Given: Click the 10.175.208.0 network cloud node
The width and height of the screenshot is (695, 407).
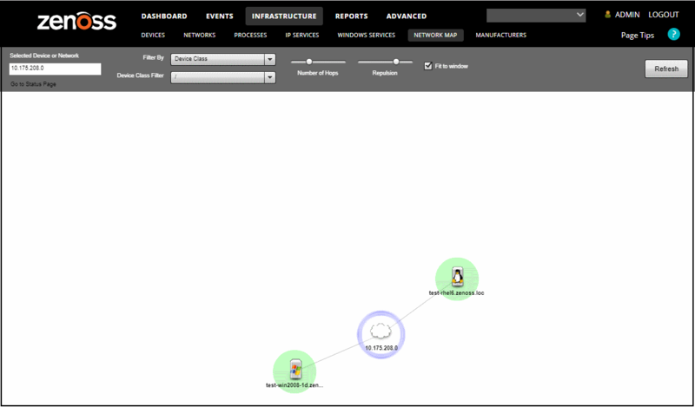Looking at the screenshot, I should [381, 332].
